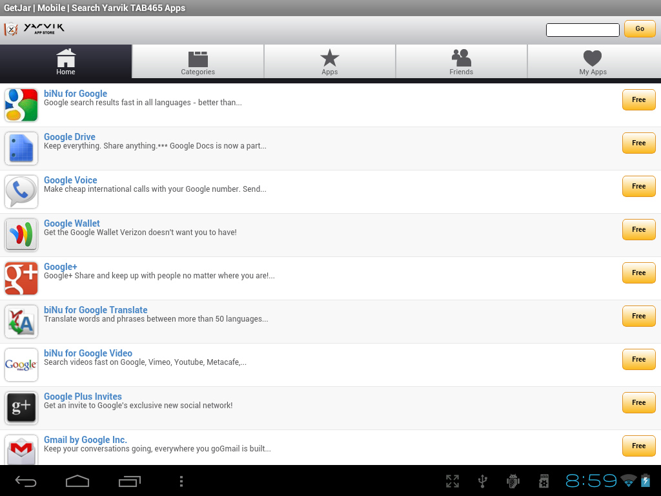Switch to the Apps tab
661x496 pixels.
coord(330,61)
